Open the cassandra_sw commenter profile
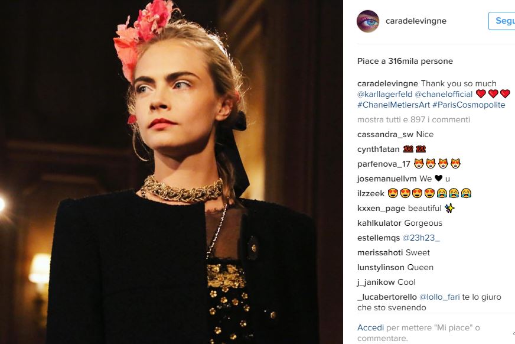This screenshot has width=515, height=344. click(x=385, y=134)
